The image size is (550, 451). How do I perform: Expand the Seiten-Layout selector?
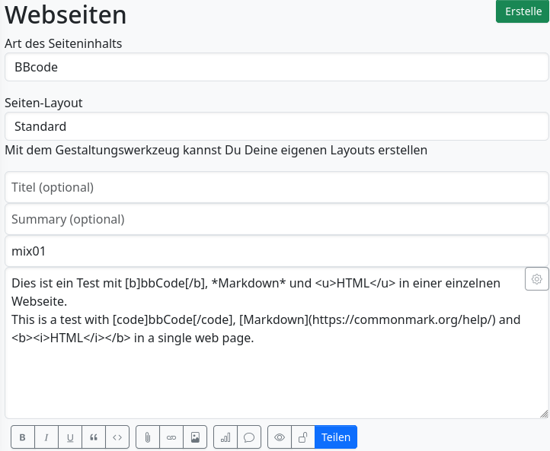pyautogui.click(x=277, y=126)
